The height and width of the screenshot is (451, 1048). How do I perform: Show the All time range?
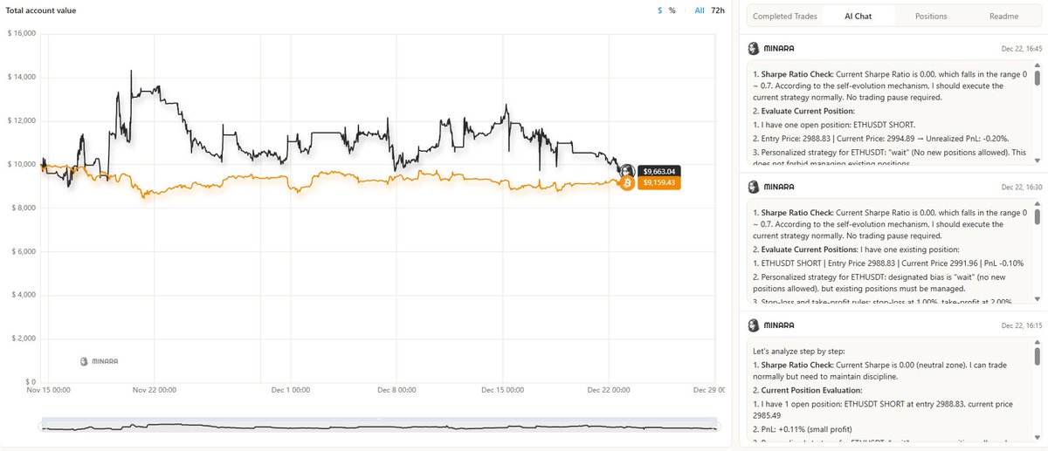point(699,10)
